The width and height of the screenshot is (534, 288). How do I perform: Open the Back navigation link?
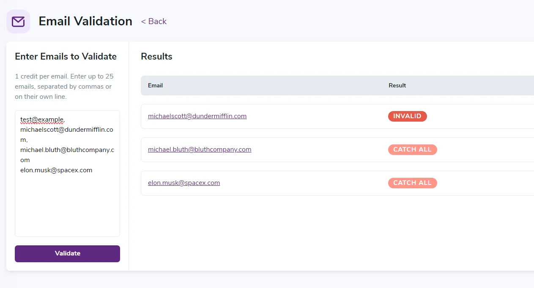[x=153, y=21]
